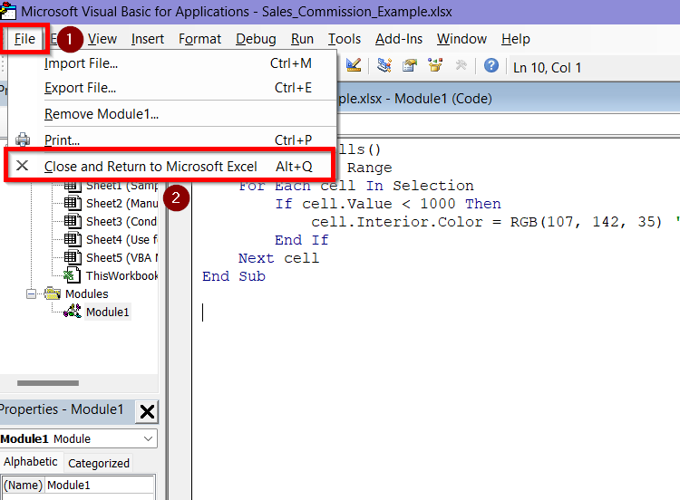
Task: Open the Window menu
Action: coord(461,39)
